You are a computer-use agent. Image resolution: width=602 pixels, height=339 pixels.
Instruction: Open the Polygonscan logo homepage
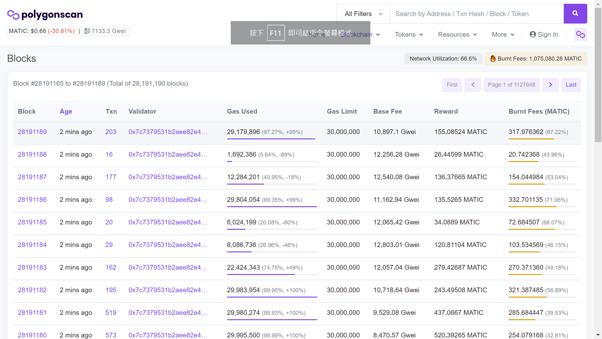(45, 14)
